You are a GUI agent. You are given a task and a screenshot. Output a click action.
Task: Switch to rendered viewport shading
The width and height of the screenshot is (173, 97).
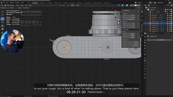[x=139, y=5]
